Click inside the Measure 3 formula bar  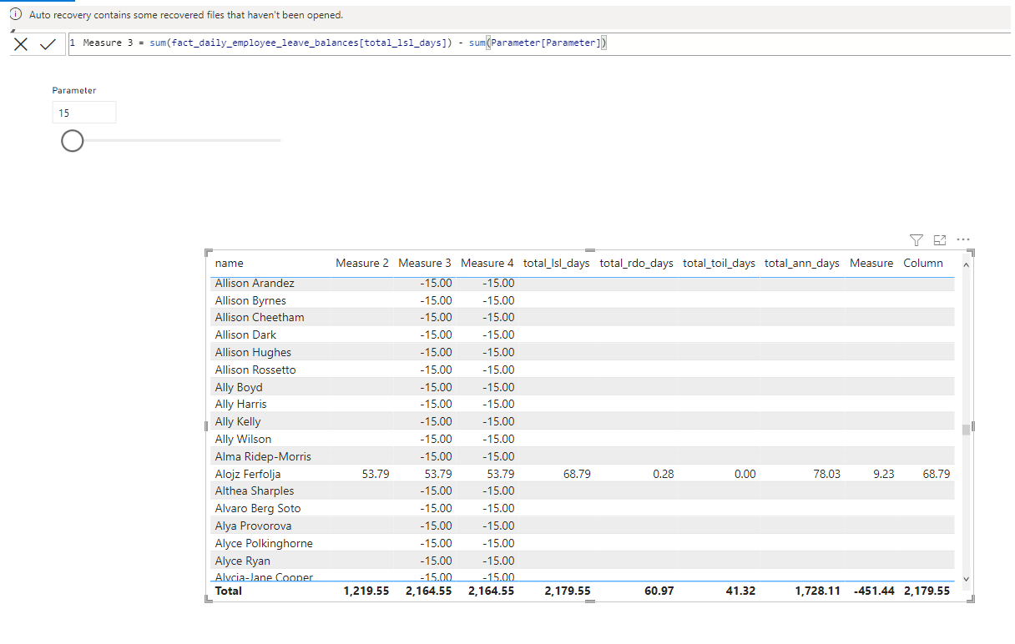pos(539,43)
